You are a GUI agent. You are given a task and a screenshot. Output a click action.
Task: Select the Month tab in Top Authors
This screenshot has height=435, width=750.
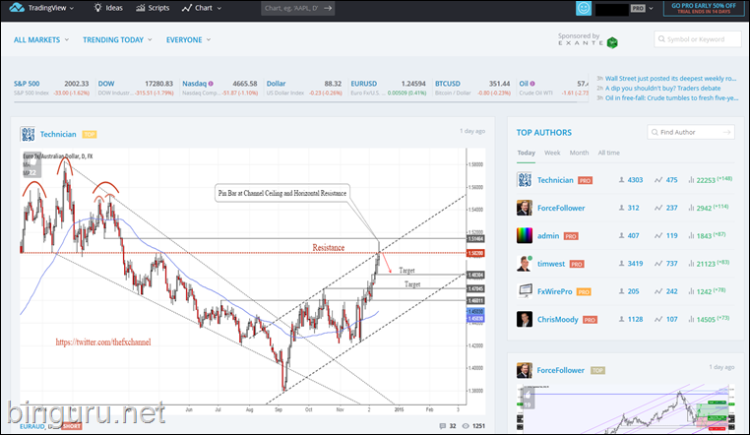coord(579,153)
